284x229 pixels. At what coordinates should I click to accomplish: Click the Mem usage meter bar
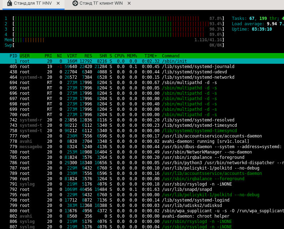coord(118,40)
